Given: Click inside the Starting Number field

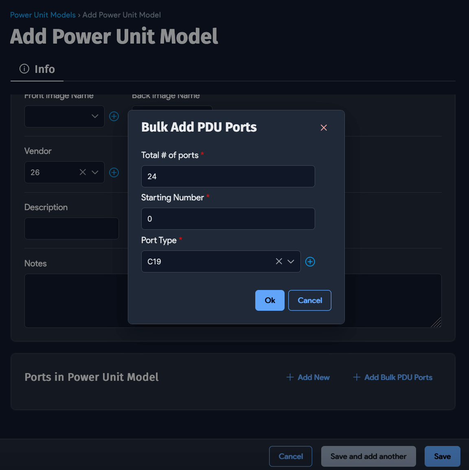Looking at the screenshot, I should point(228,219).
